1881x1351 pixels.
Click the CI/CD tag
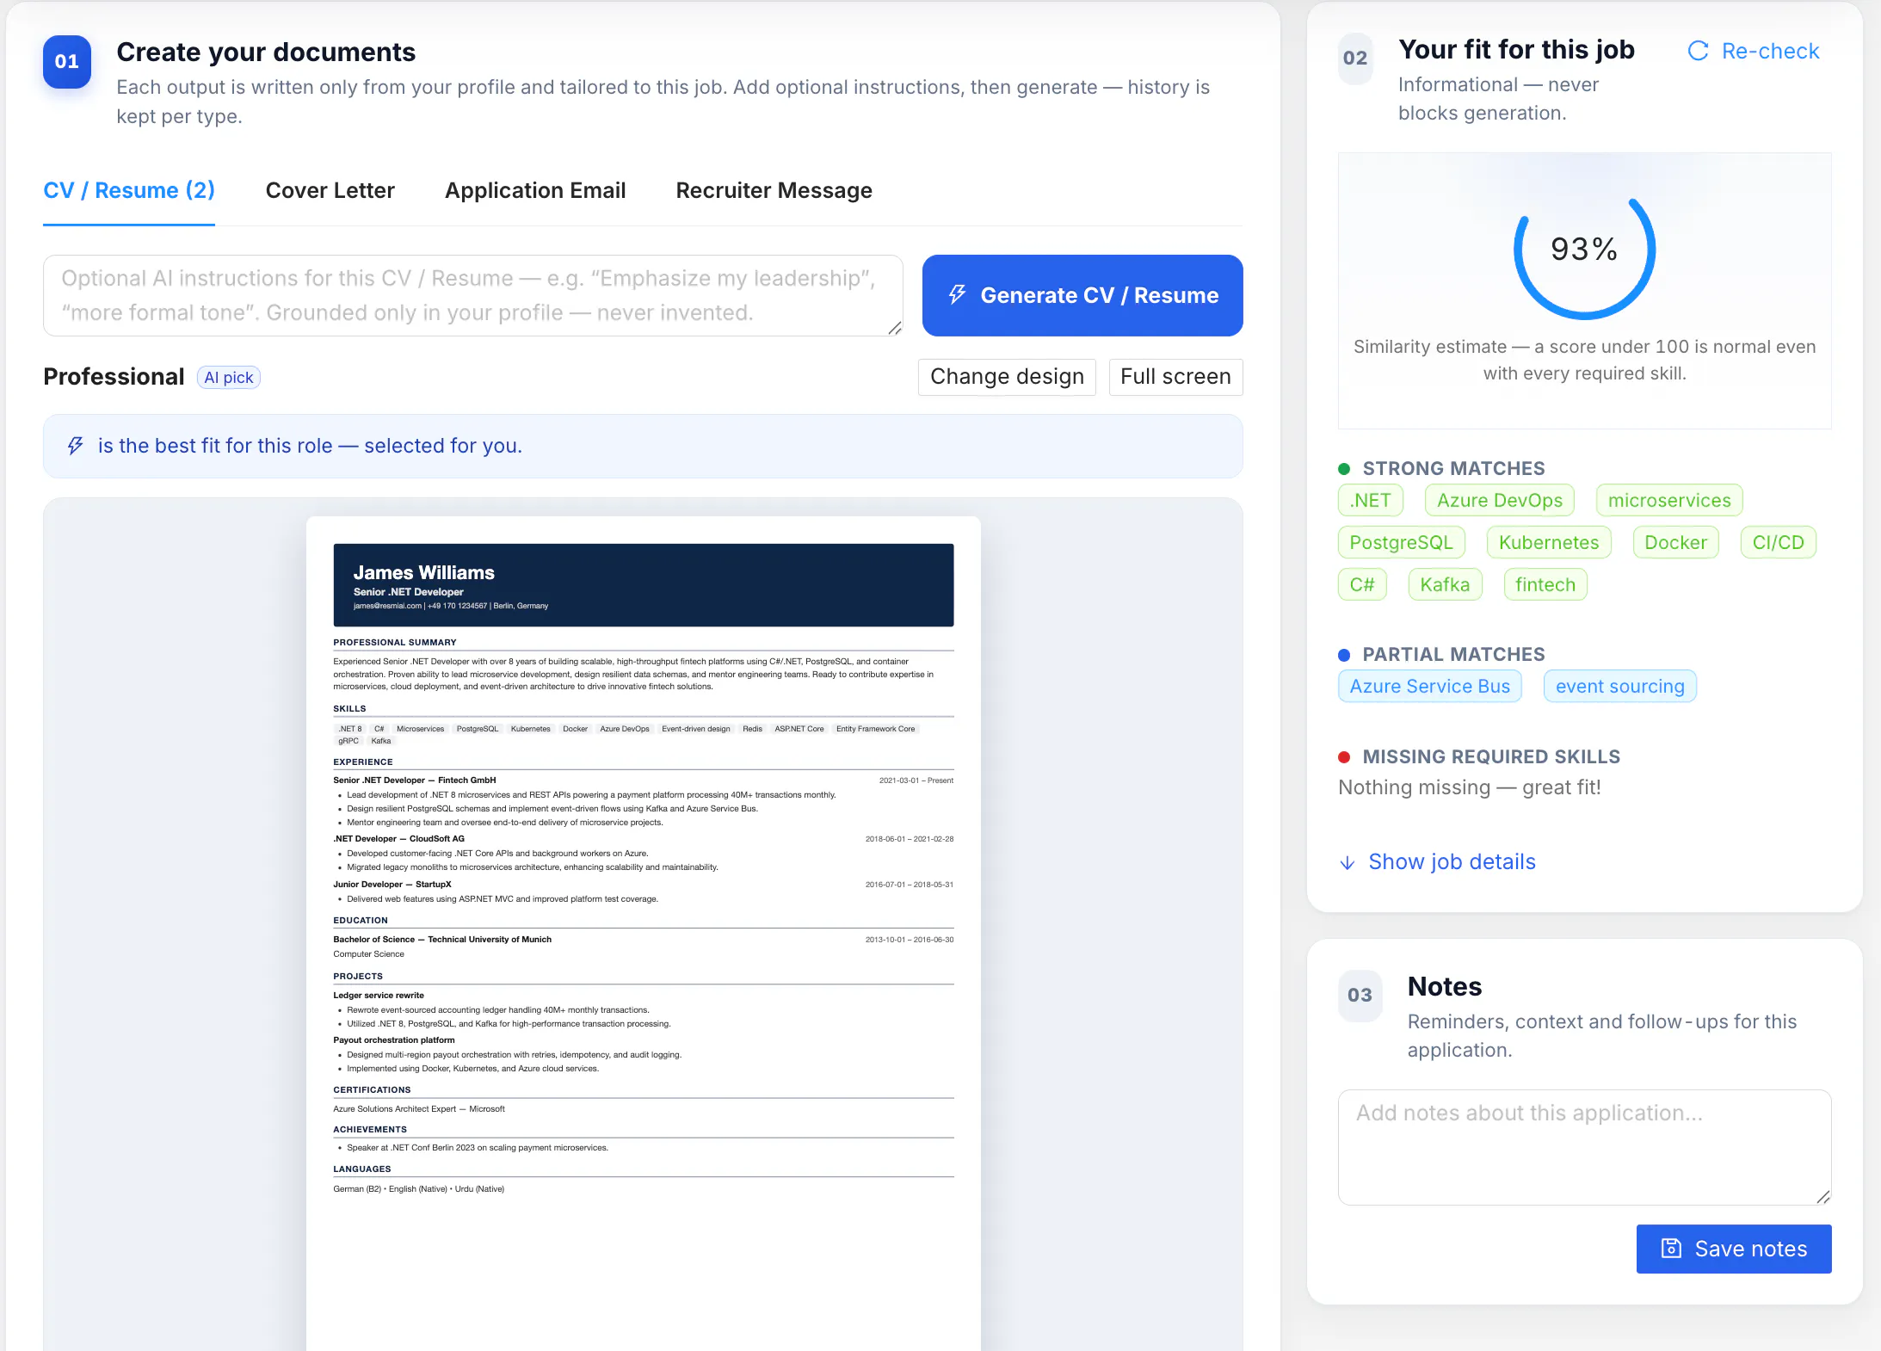click(x=1778, y=542)
